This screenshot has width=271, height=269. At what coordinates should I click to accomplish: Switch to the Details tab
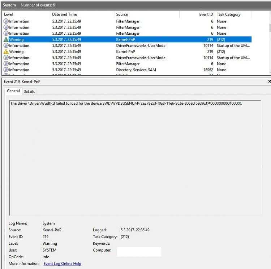coord(29,91)
